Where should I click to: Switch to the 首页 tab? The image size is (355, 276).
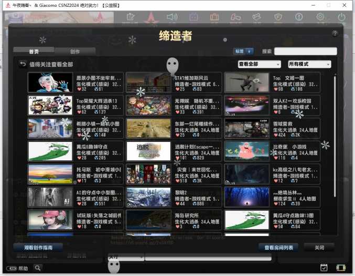tap(34, 52)
